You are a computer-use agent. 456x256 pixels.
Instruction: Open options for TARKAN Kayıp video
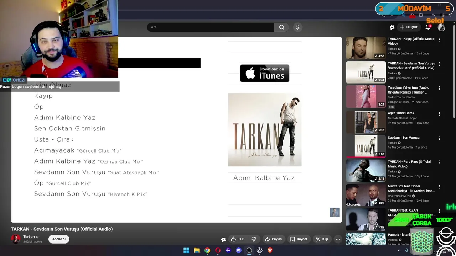click(440, 40)
